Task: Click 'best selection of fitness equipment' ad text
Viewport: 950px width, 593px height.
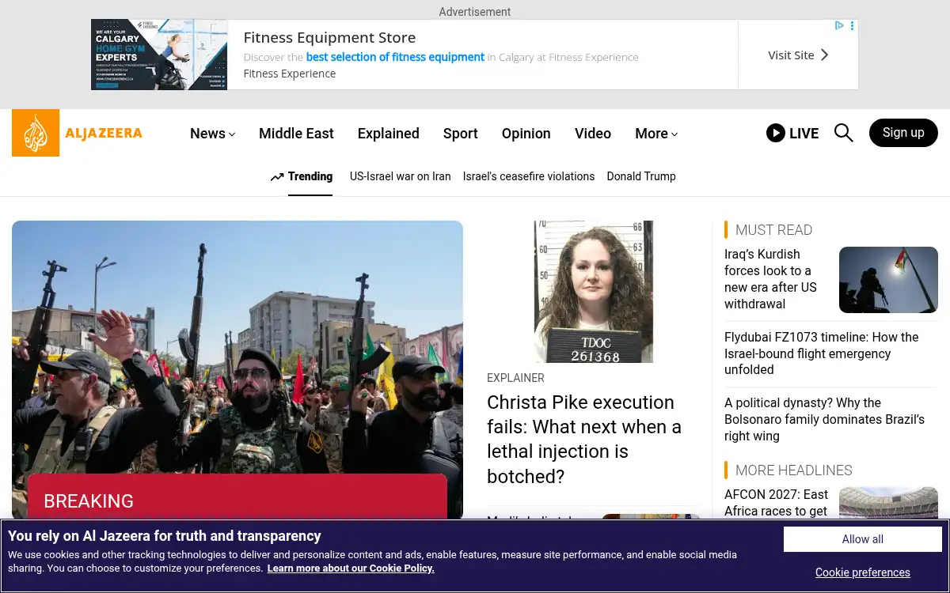Action: 395,57
